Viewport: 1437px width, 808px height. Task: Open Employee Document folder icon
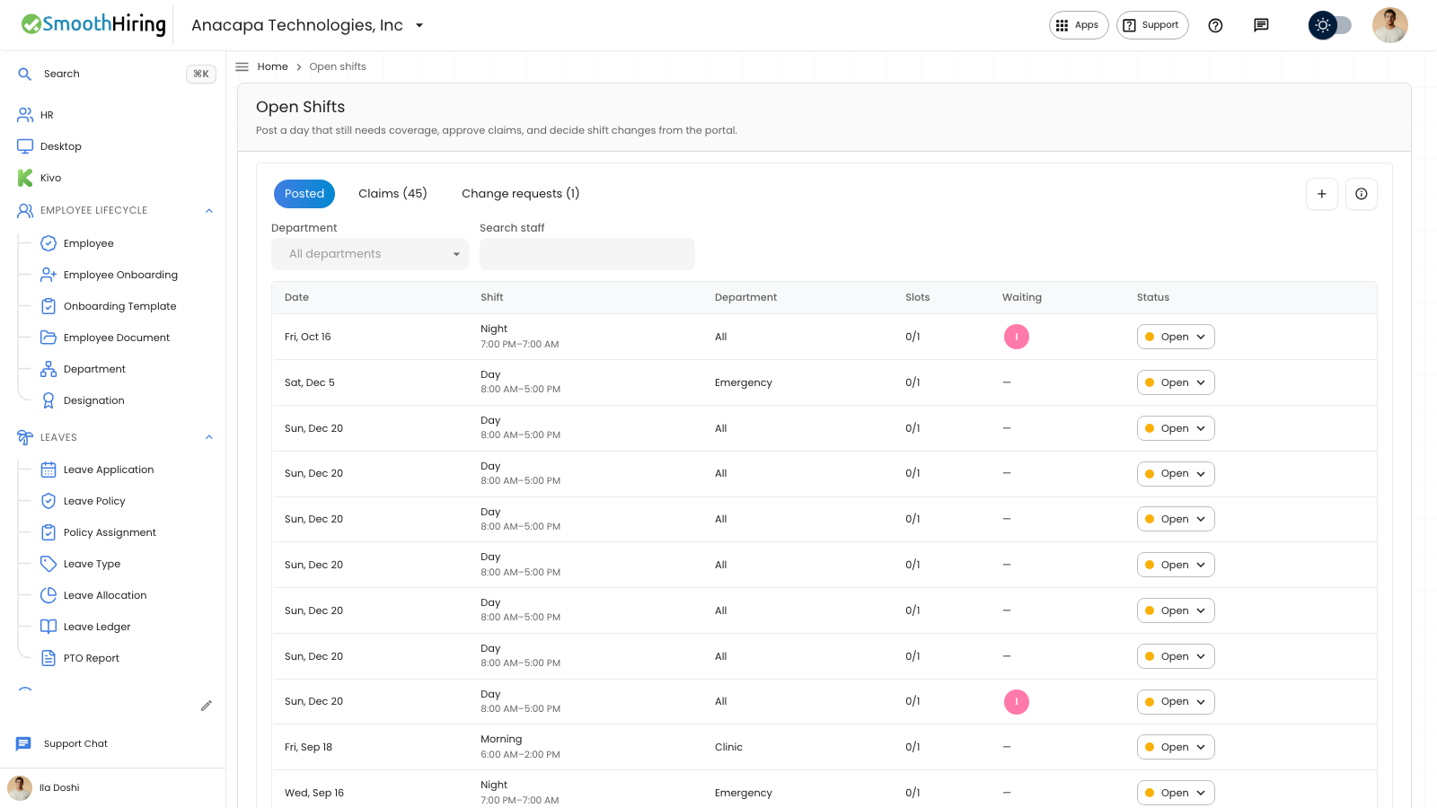click(x=48, y=338)
